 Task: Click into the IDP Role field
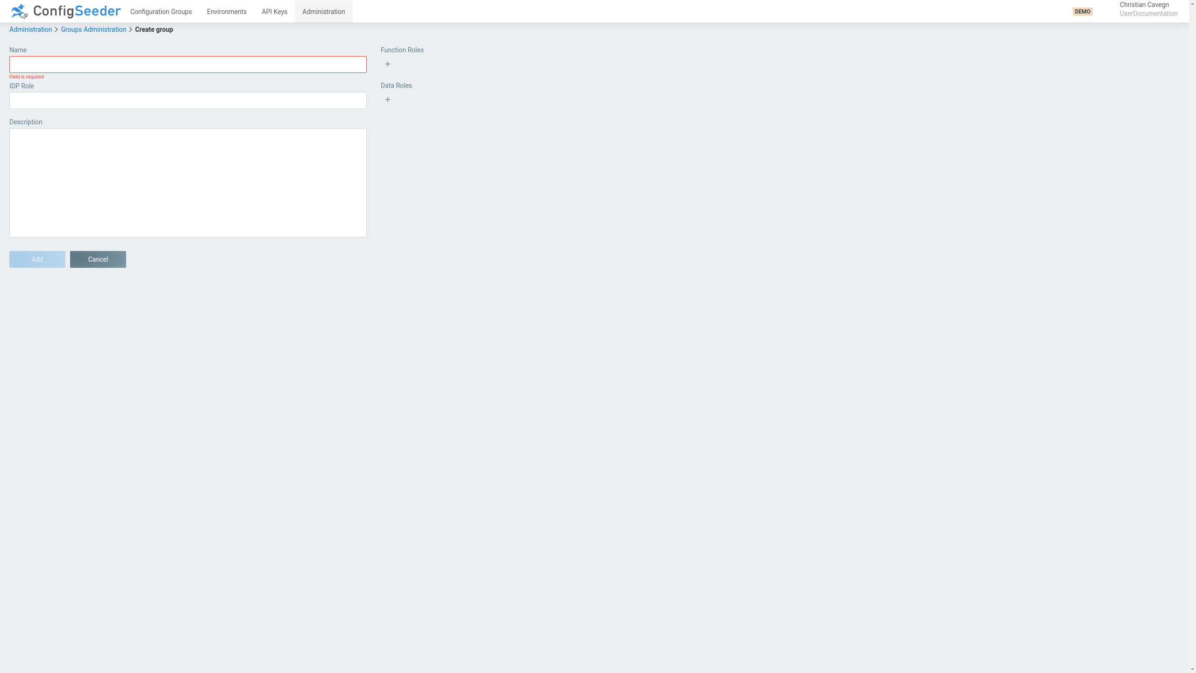pyautogui.click(x=188, y=100)
